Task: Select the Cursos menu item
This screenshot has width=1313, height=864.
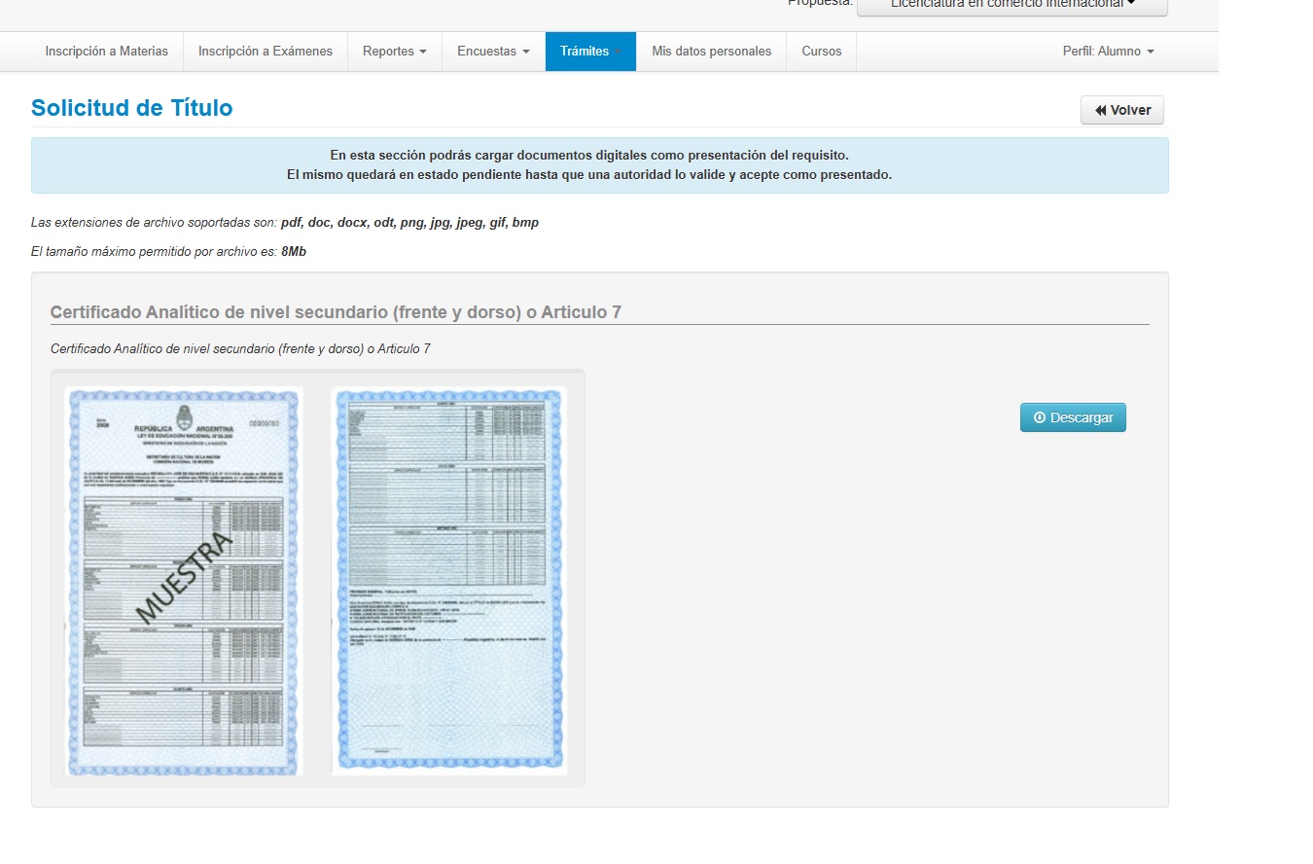Action: click(x=821, y=52)
